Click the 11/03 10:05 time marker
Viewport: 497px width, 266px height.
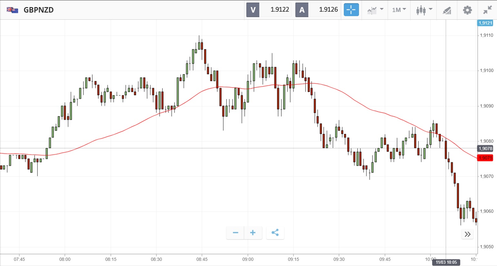(x=446, y=262)
